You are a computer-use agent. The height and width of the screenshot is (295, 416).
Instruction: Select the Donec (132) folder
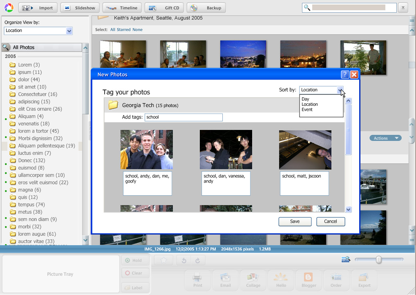(31, 161)
